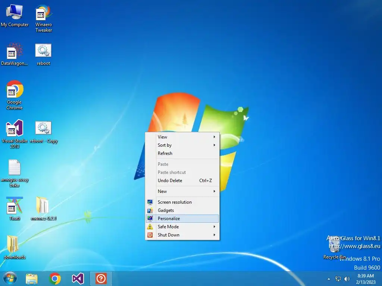
Task: Show hidden system tray icons arrow
Action: 329,279
